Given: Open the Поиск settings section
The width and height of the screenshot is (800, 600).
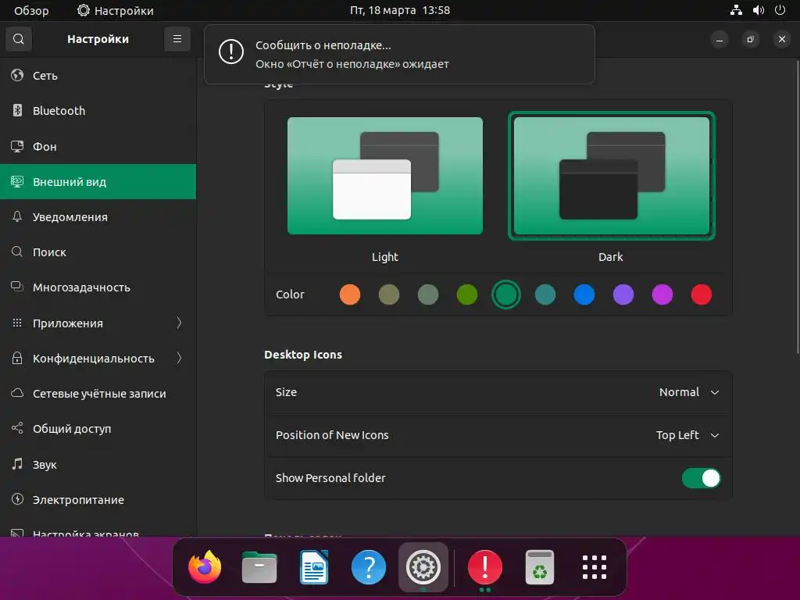Looking at the screenshot, I should point(98,252).
